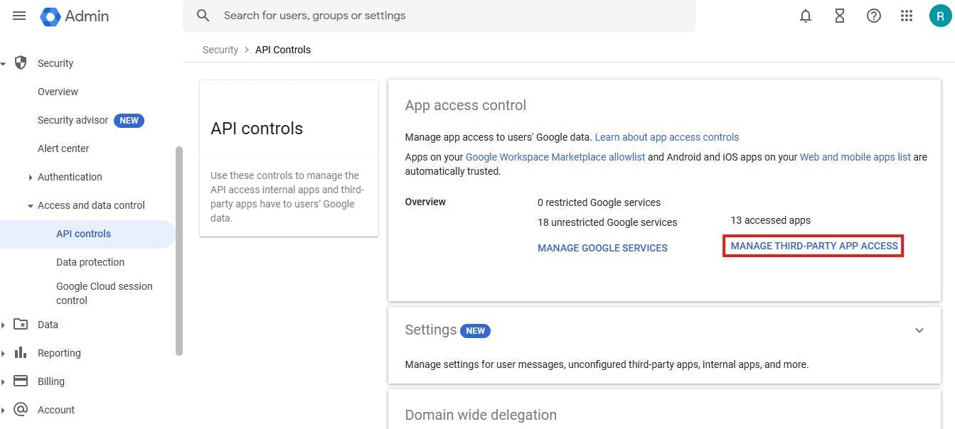
Task: Click '18 unrestricted Google services' text
Action: click(607, 222)
